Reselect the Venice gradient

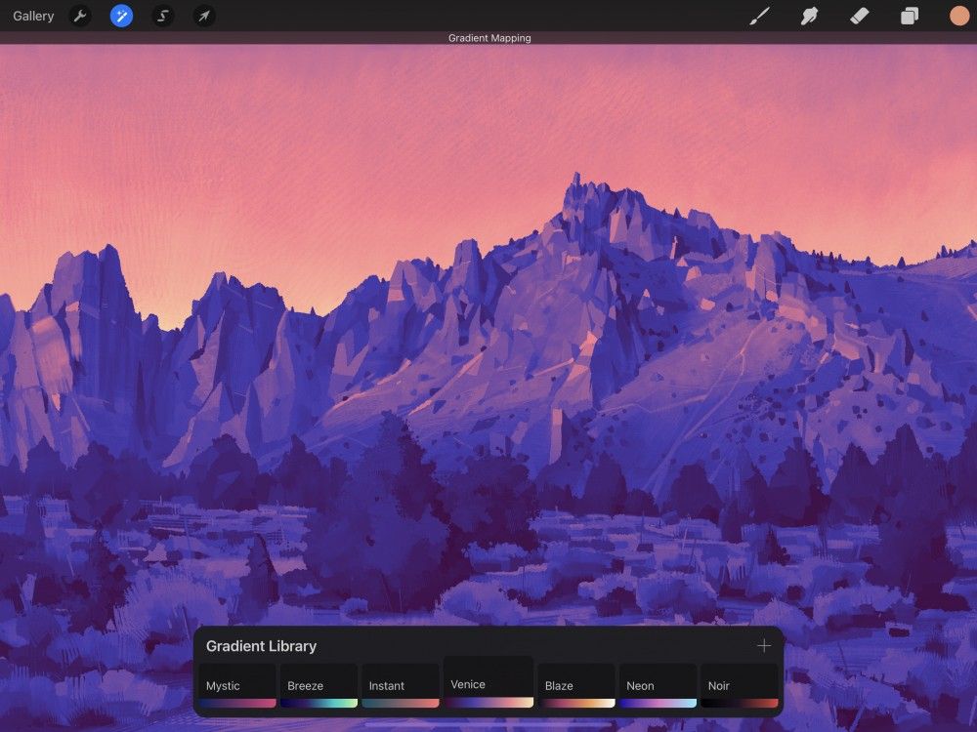click(x=488, y=683)
